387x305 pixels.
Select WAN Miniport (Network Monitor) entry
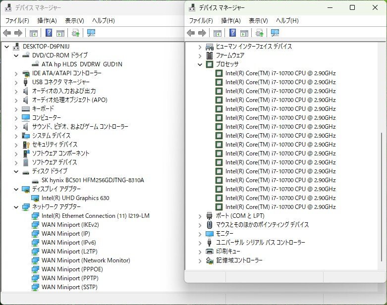tap(86, 260)
